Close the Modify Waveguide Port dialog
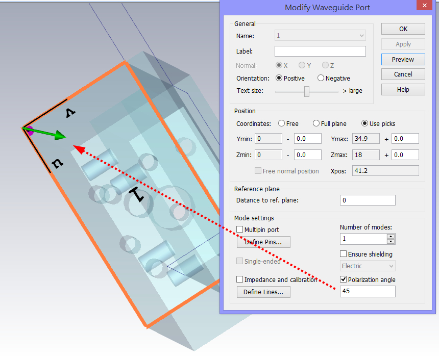 click(424, 5)
